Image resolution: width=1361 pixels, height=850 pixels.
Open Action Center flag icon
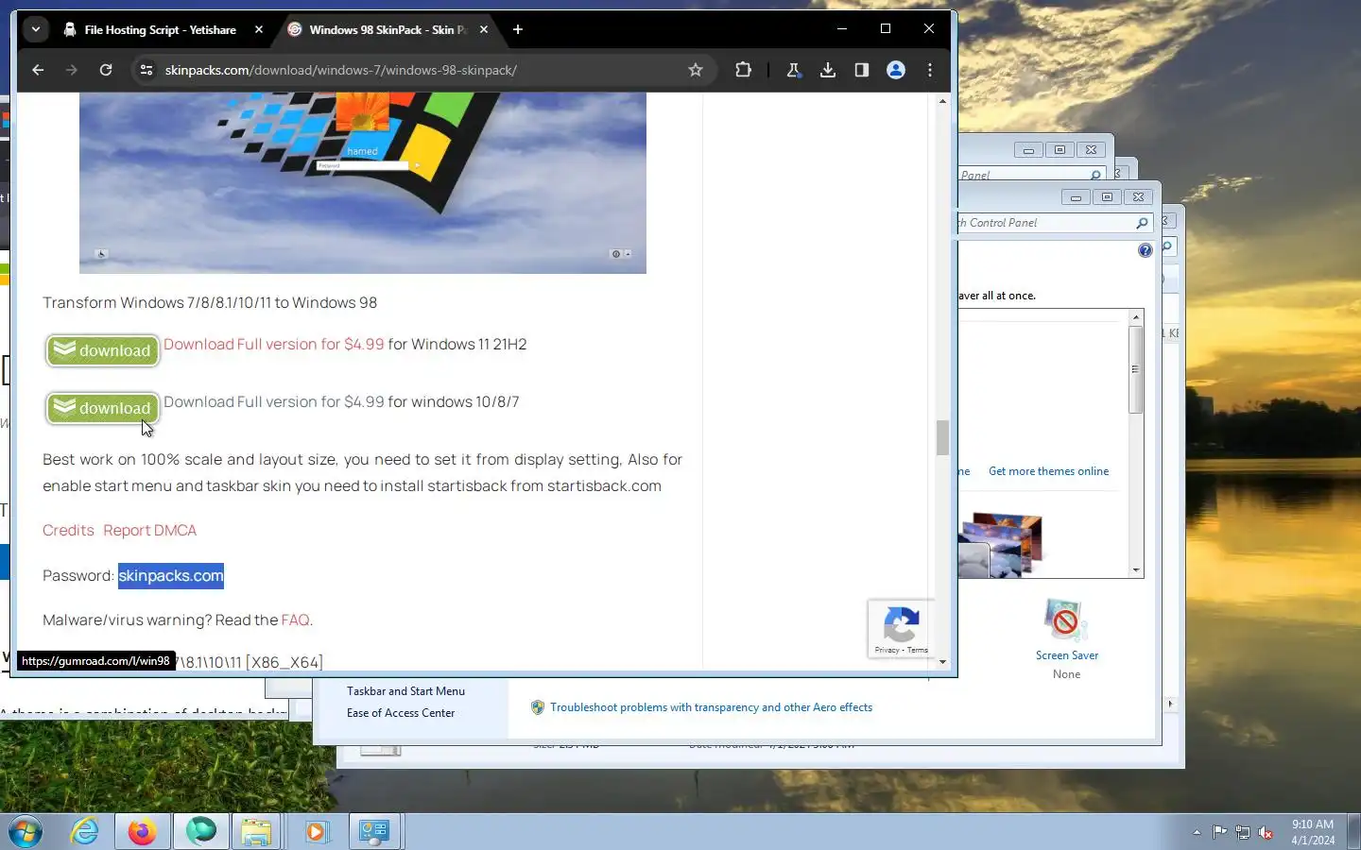pyautogui.click(x=1219, y=832)
